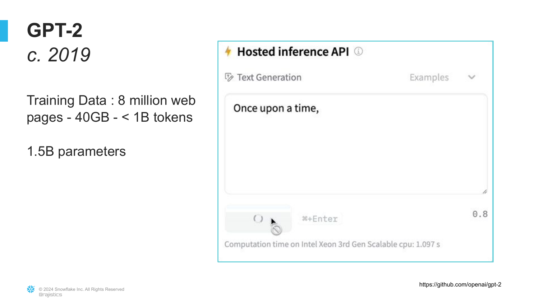Click the ⌘+Enter shortcut hint
The height and width of the screenshot is (303, 539).
point(320,219)
